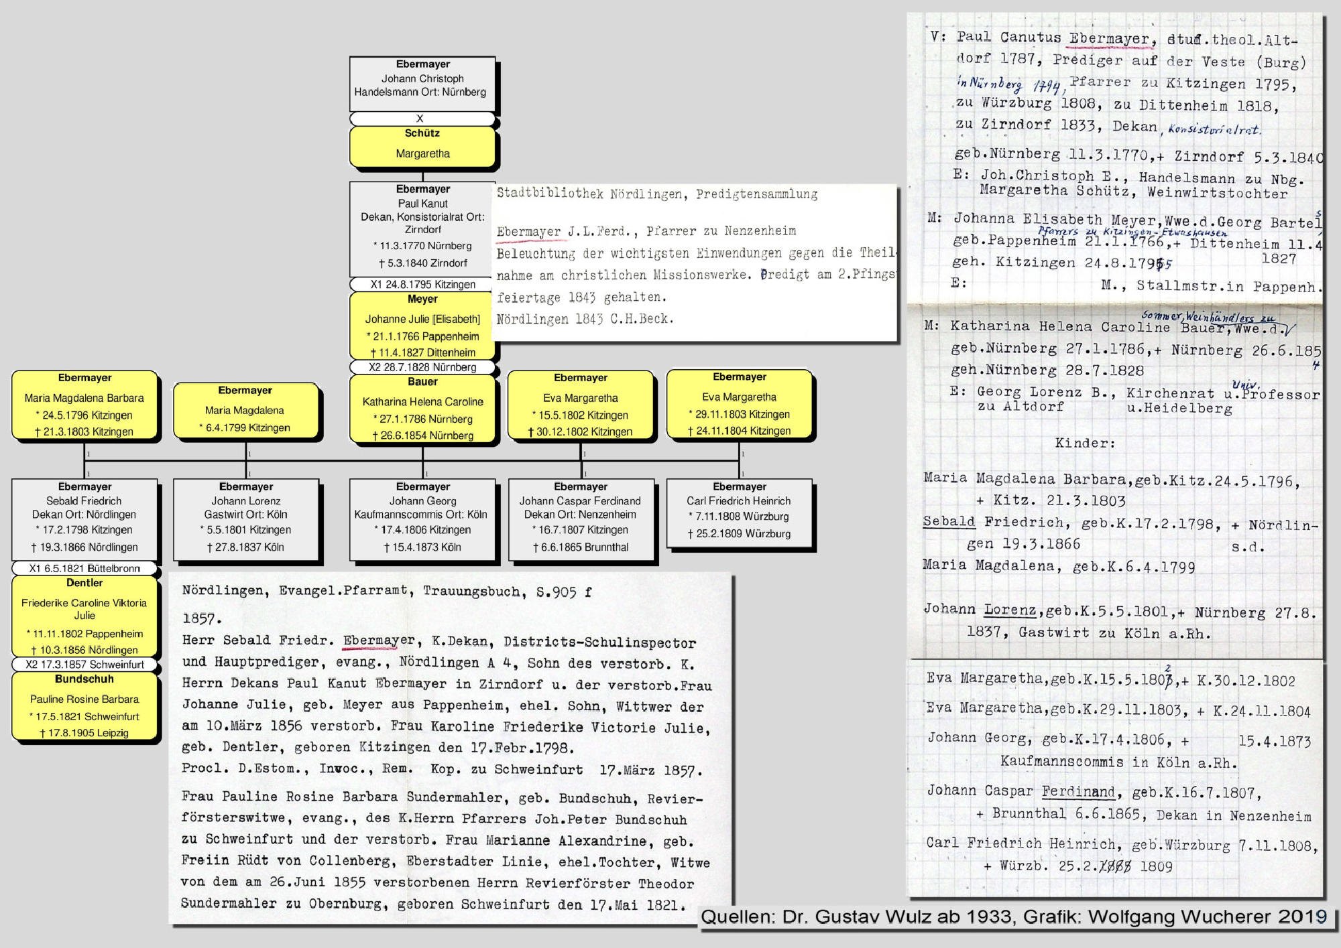The height and width of the screenshot is (948, 1341).
Task: Select the Johann Lorenz Ebermayer box
Action: (245, 519)
